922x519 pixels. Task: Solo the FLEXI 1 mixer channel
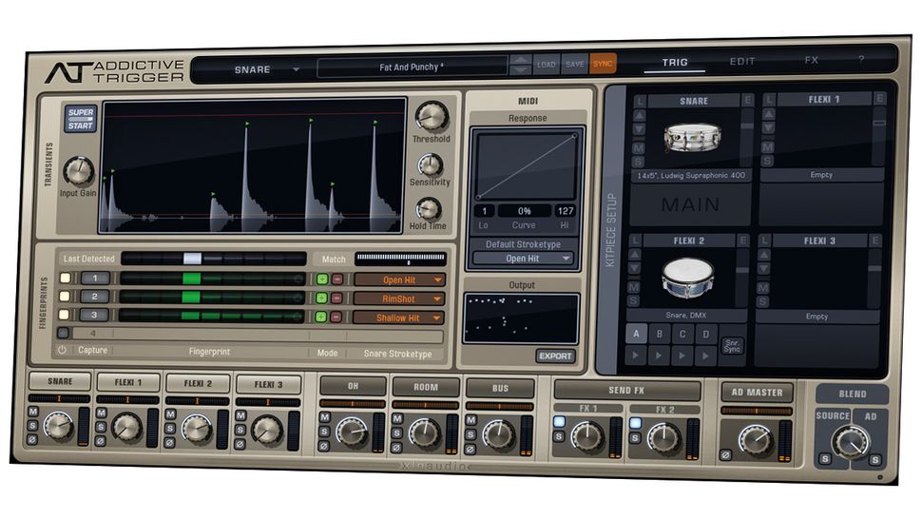coord(101,428)
